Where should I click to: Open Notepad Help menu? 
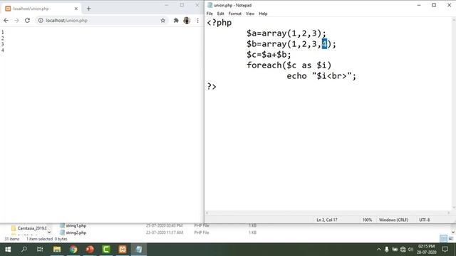pos(263,14)
